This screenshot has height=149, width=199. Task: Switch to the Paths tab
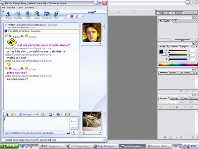click(185, 98)
